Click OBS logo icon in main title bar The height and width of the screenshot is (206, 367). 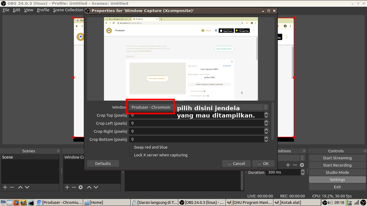tap(3, 3)
